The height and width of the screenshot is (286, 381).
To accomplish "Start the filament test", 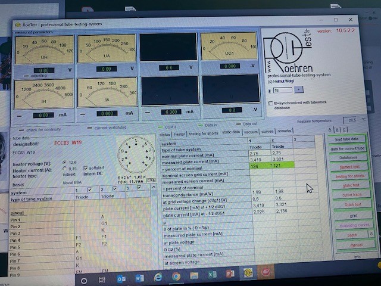I will pyautogui.click(x=349, y=167).
